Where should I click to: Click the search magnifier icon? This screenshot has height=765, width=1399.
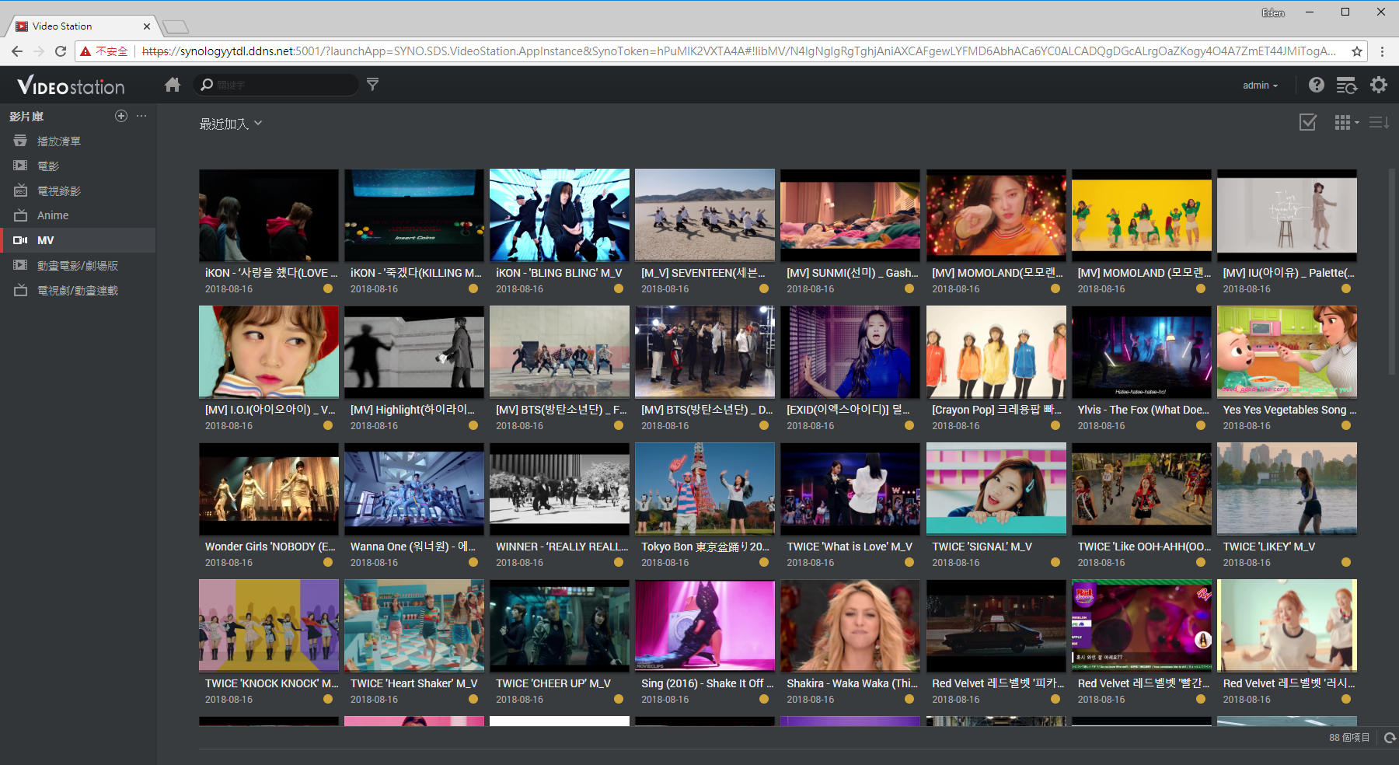tap(207, 85)
